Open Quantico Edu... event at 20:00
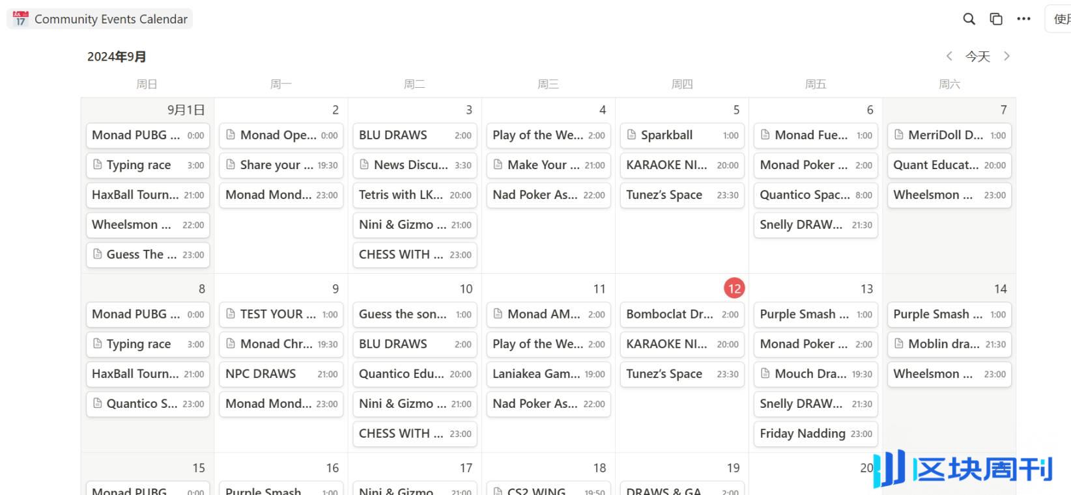 tap(415, 374)
